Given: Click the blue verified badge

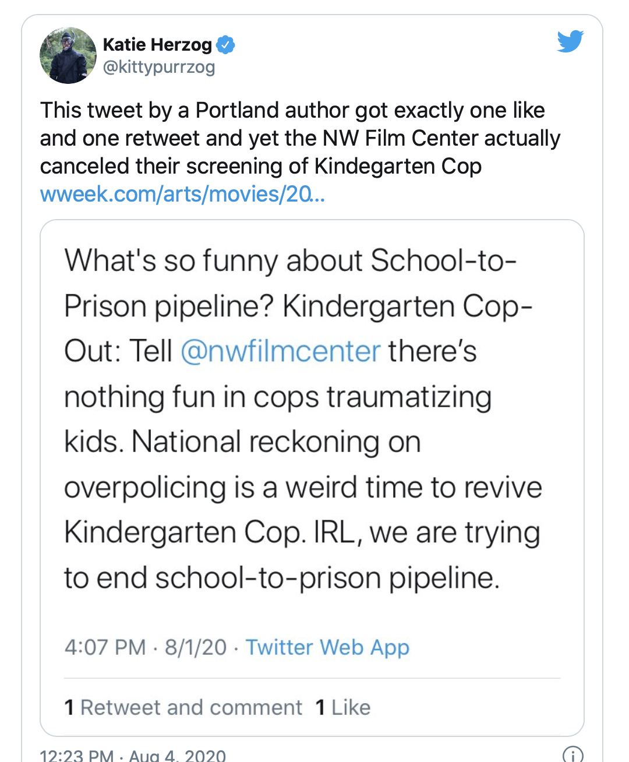Looking at the screenshot, I should (x=225, y=44).
